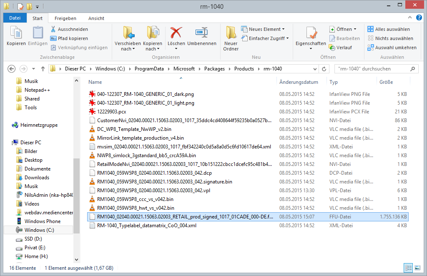This screenshot has width=427, height=276.
Task: Open the Öffnen dropdown in ribbon
Action: pyautogui.click(x=343, y=29)
